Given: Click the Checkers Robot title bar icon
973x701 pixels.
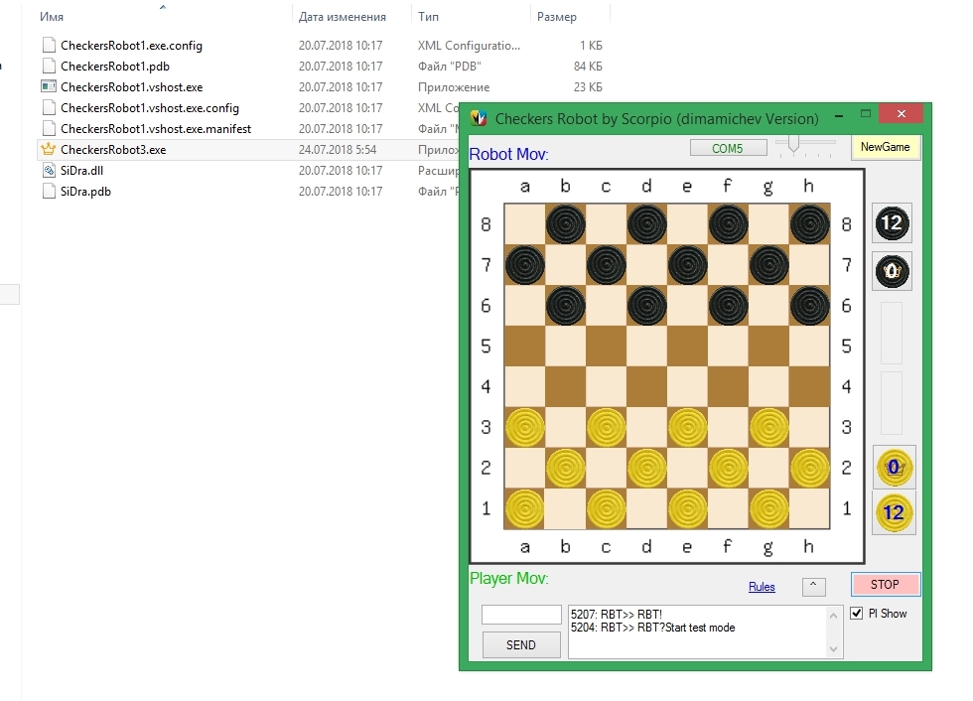Looking at the screenshot, I should tap(479, 118).
